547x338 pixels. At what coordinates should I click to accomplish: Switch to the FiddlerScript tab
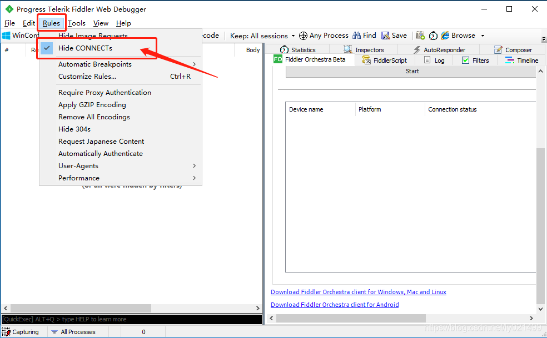click(385, 60)
